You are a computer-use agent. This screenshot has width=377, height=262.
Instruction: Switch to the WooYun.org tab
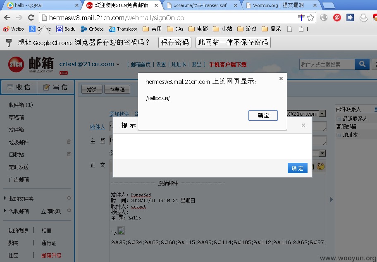pos(282,5)
